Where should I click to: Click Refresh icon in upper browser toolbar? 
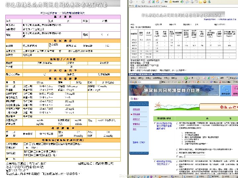153,2
